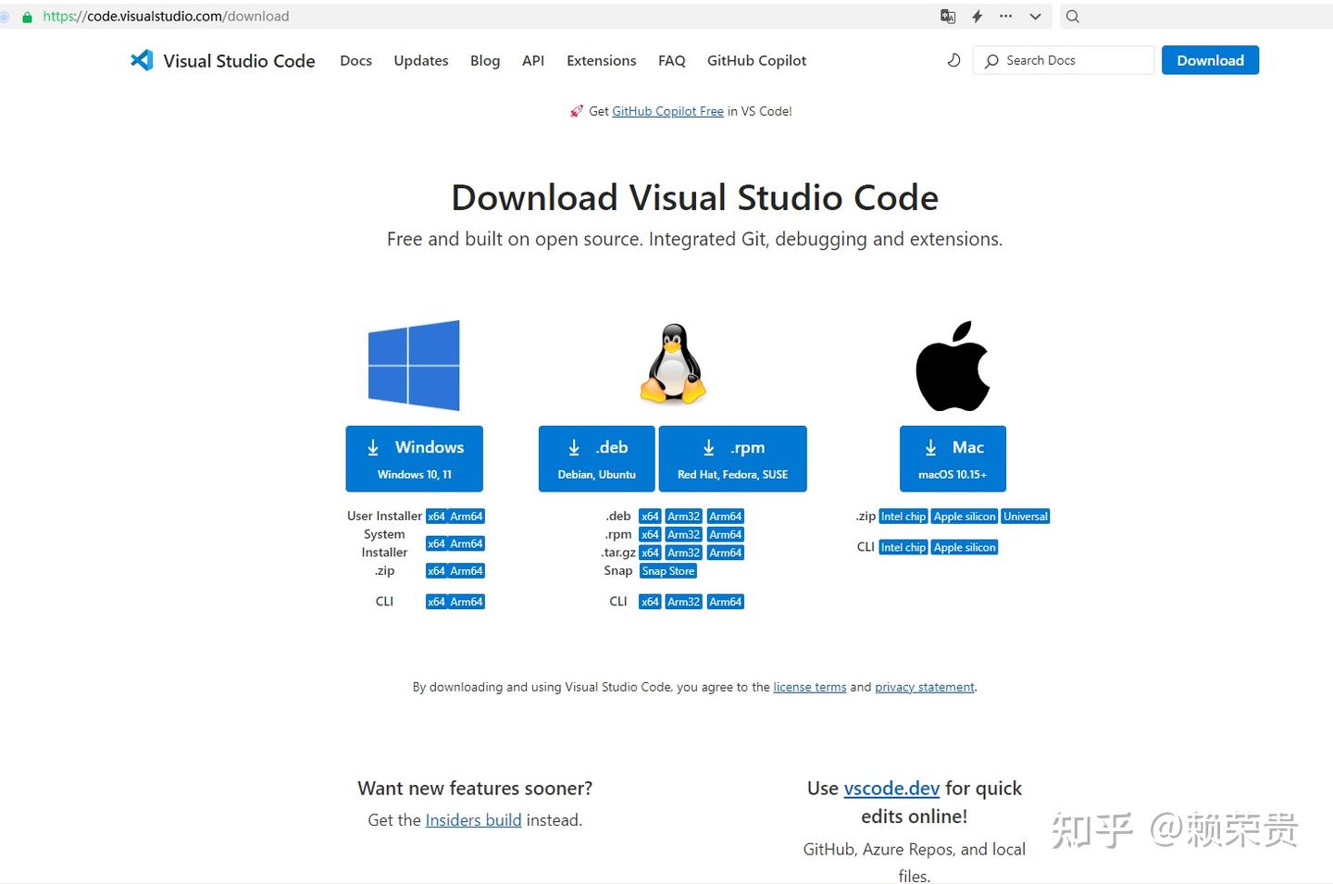1333x884 pixels.
Task: Click the Linux penguin image
Action: [x=673, y=364]
